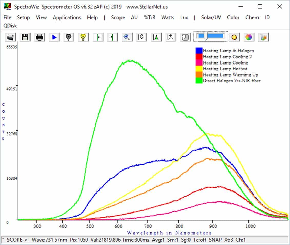
Task: Take dark reference with dark bulb icon
Action: tap(69, 37)
